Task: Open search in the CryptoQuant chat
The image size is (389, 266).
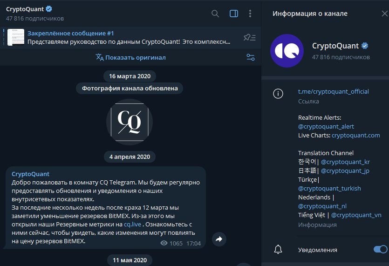Action: (x=215, y=14)
